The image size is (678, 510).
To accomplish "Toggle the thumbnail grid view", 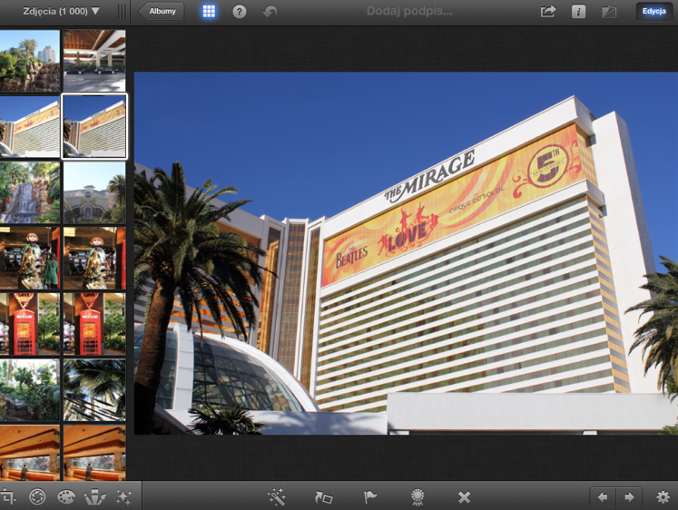I will coord(209,11).
